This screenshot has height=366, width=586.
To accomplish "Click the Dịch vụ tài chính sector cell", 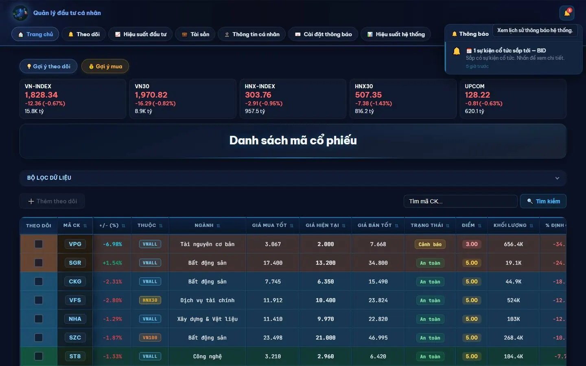I will [x=208, y=300].
